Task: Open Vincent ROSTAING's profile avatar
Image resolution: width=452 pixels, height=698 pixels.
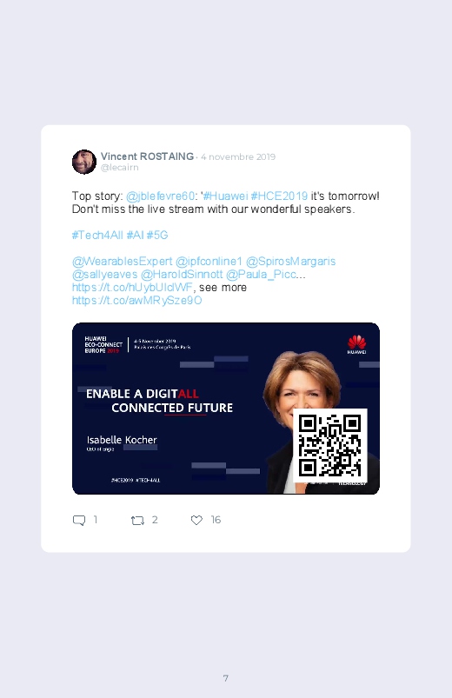Action: click(x=84, y=162)
